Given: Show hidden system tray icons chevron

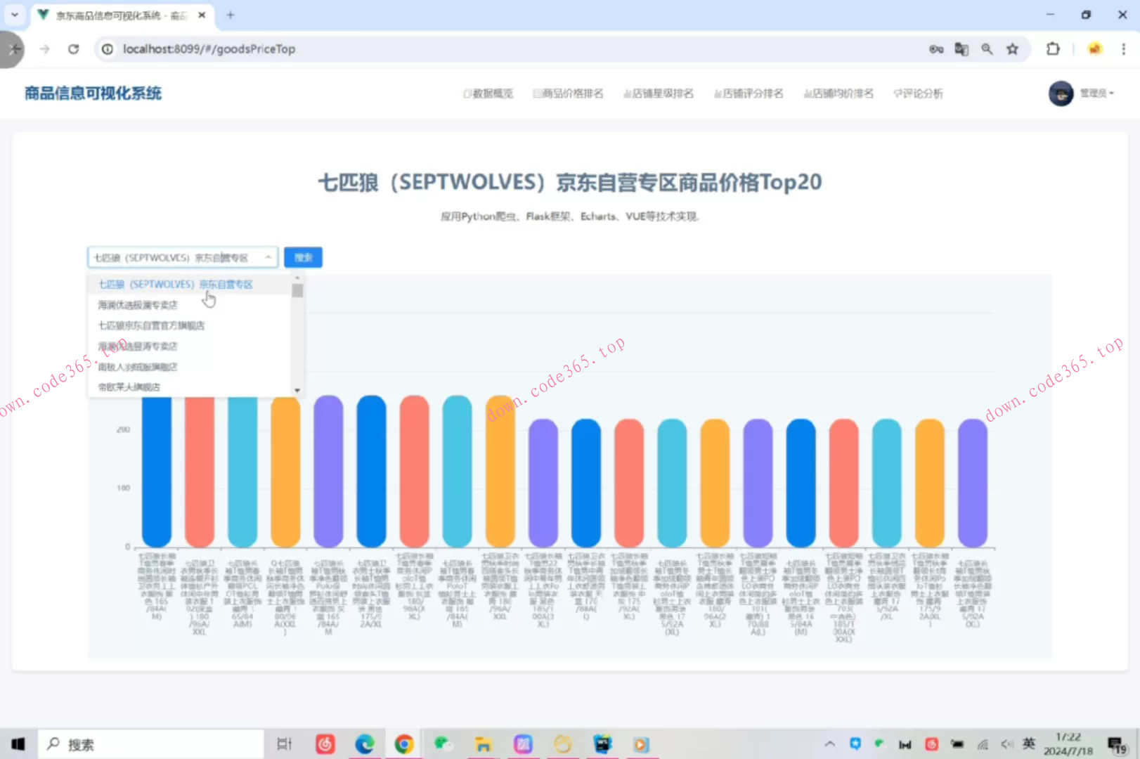Looking at the screenshot, I should point(829,744).
